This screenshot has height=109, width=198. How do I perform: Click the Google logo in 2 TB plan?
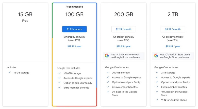click(x=156, y=55)
